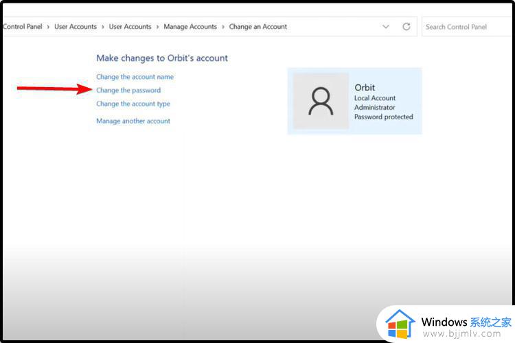Click the Search Control Panel field
Viewport: 515px width, 343px height.
(468, 27)
